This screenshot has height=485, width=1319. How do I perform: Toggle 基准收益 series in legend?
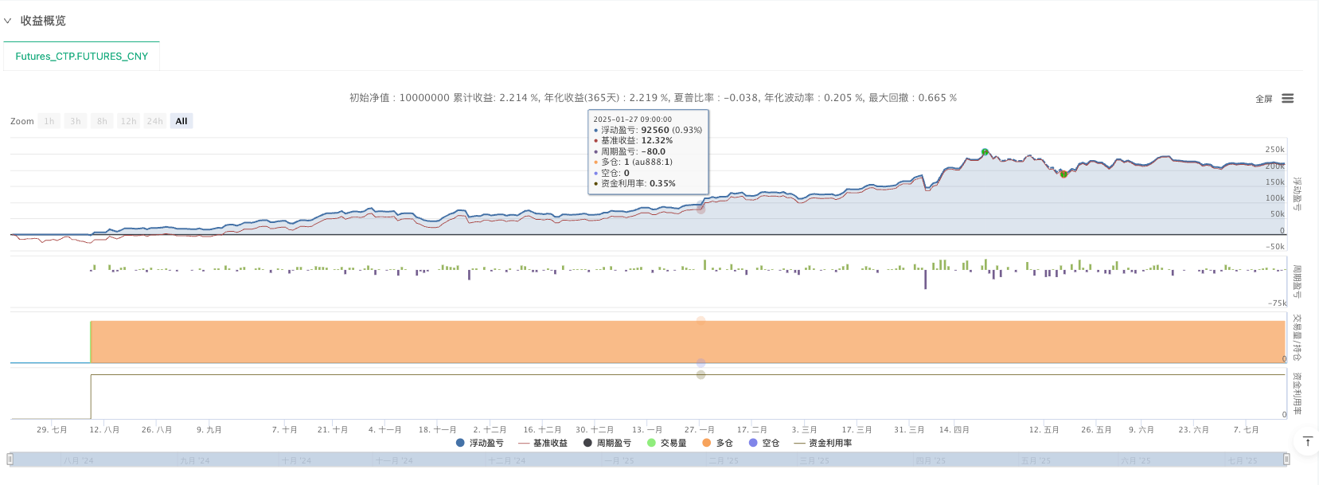[543, 443]
